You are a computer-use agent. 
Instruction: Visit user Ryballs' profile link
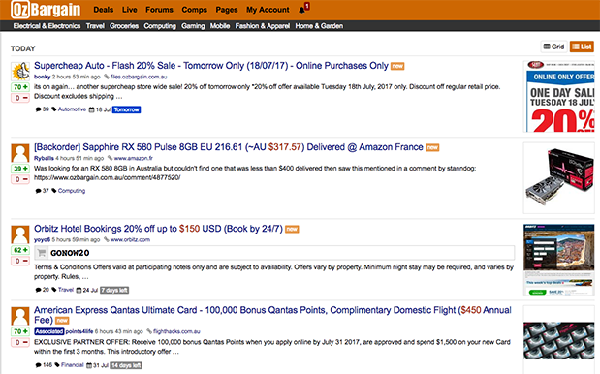tap(44, 158)
